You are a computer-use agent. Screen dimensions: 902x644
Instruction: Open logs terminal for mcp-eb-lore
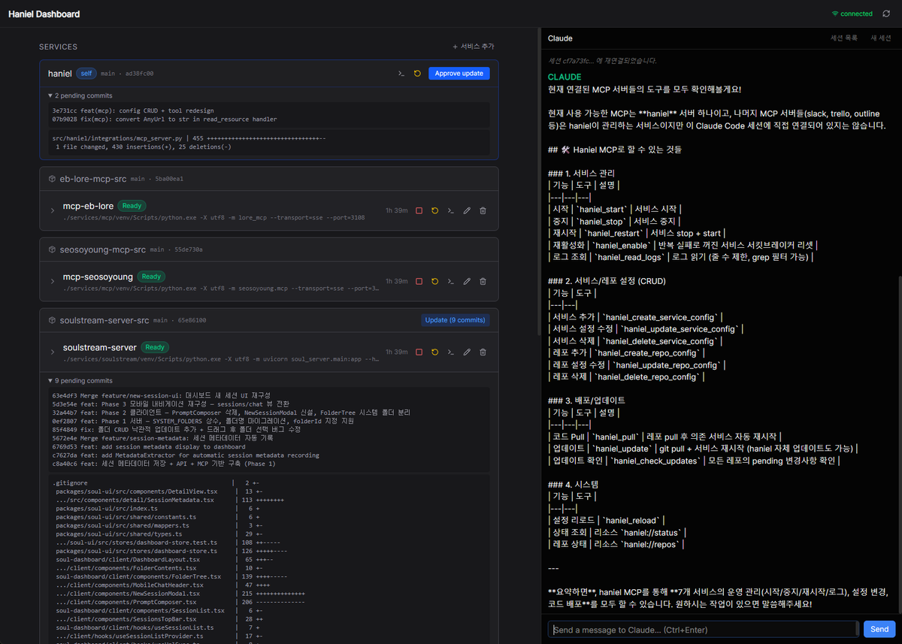click(451, 210)
